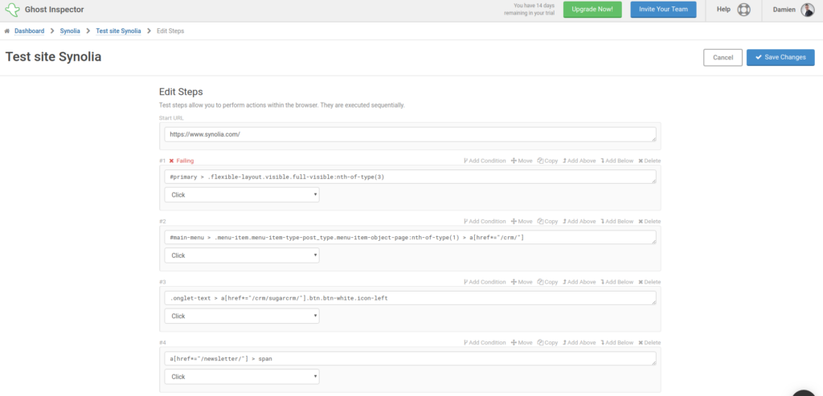
Task: Add a step below step #1
Action: click(617, 161)
